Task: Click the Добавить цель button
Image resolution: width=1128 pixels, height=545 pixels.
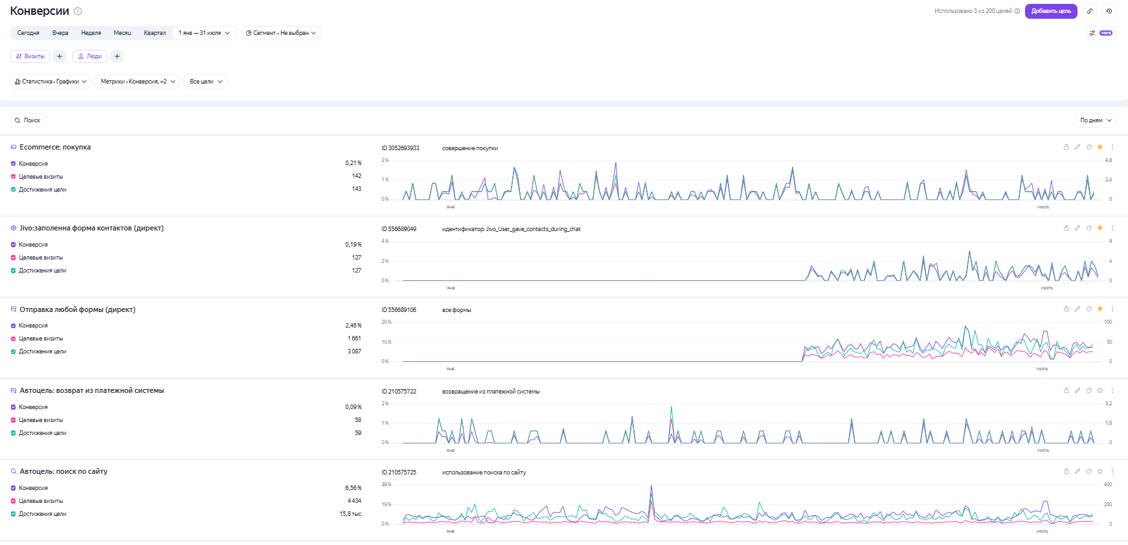Action: pos(1051,11)
